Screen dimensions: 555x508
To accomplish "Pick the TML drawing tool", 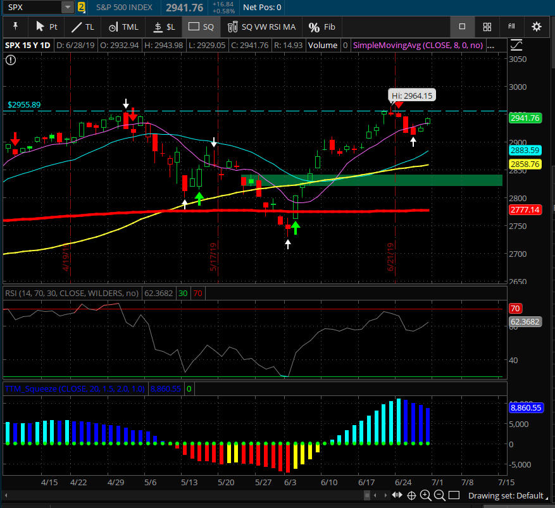I will coord(123,27).
